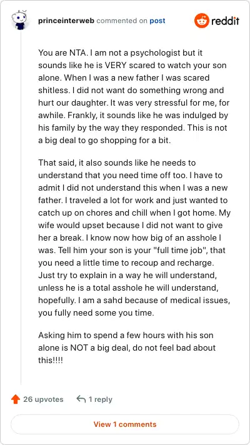
Task: Click the curved reply arrow icon
Action: point(81,399)
